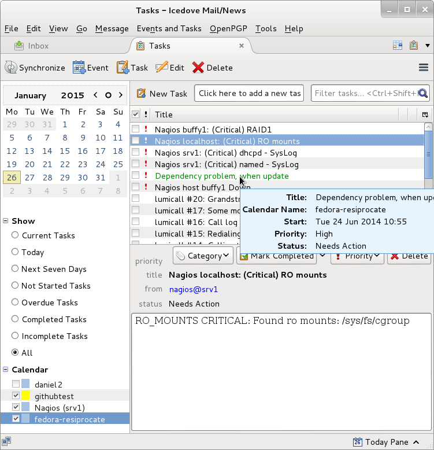434x450 pixels.
Task: Click red X Delete in task detail pane
Action: coord(395,256)
